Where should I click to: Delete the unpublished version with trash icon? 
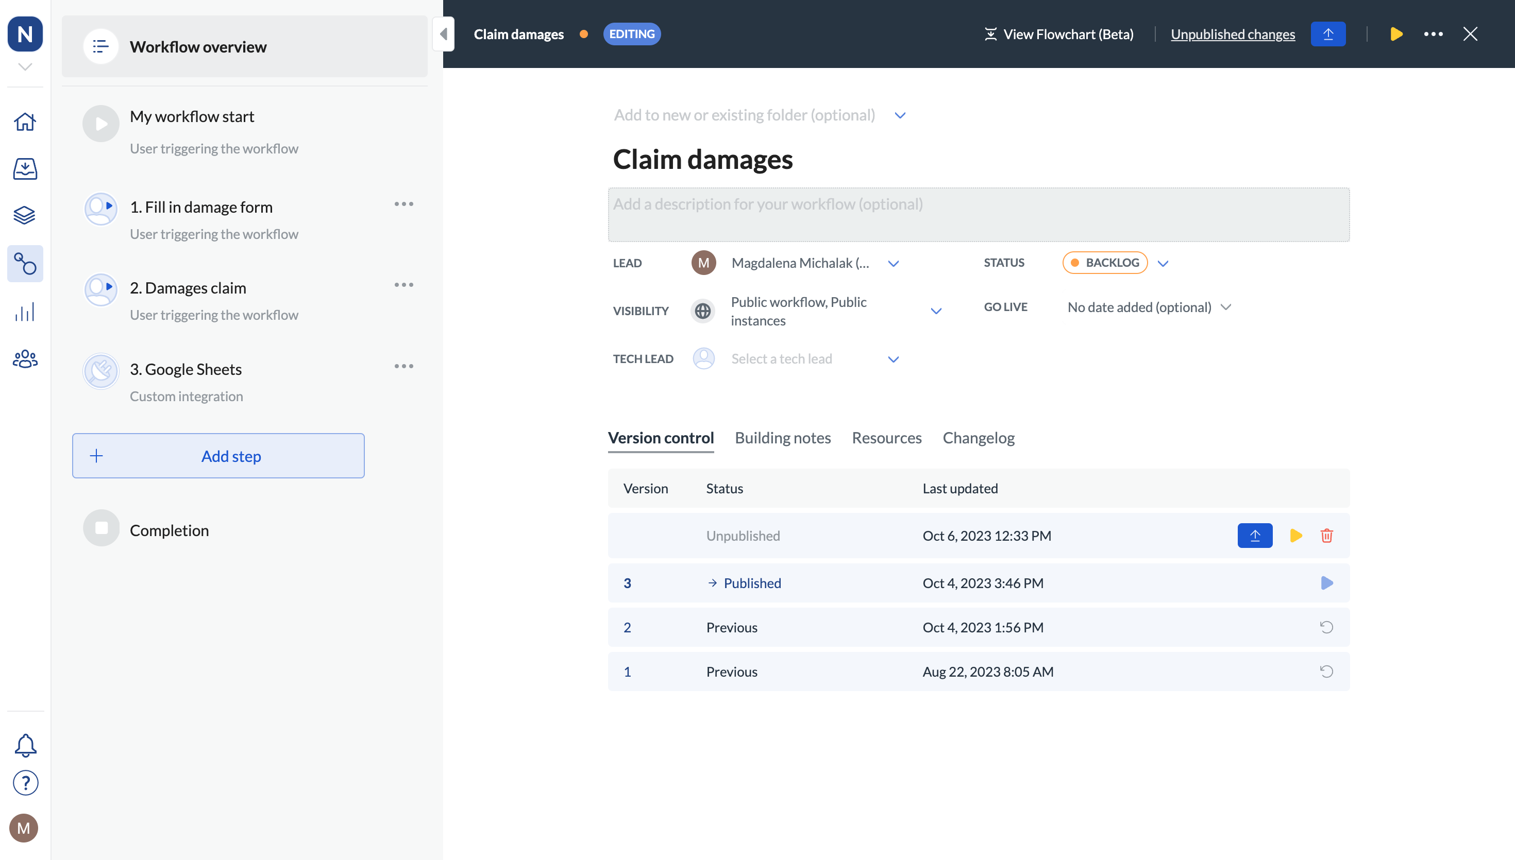(1326, 536)
